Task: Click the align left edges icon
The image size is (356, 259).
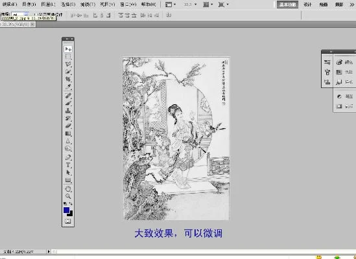Action: 95,15
